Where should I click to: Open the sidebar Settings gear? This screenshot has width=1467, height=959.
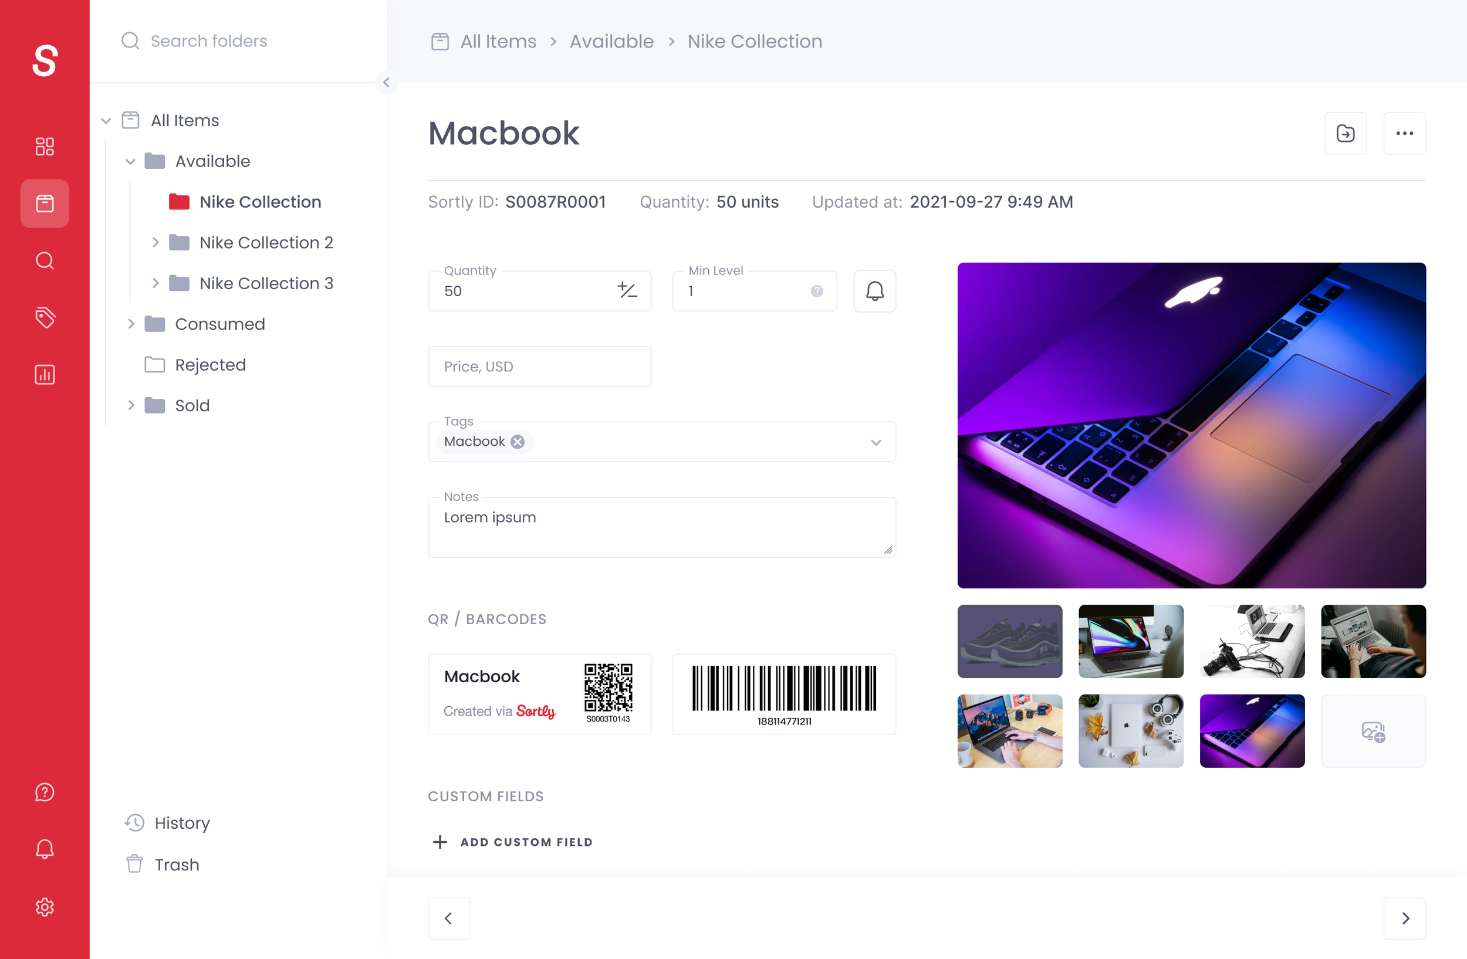point(45,907)
